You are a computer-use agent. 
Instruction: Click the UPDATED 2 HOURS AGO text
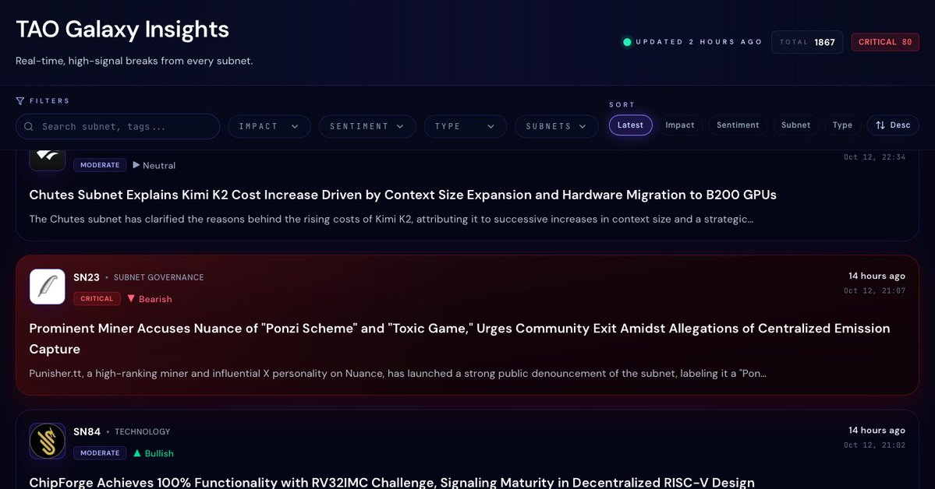699,42
